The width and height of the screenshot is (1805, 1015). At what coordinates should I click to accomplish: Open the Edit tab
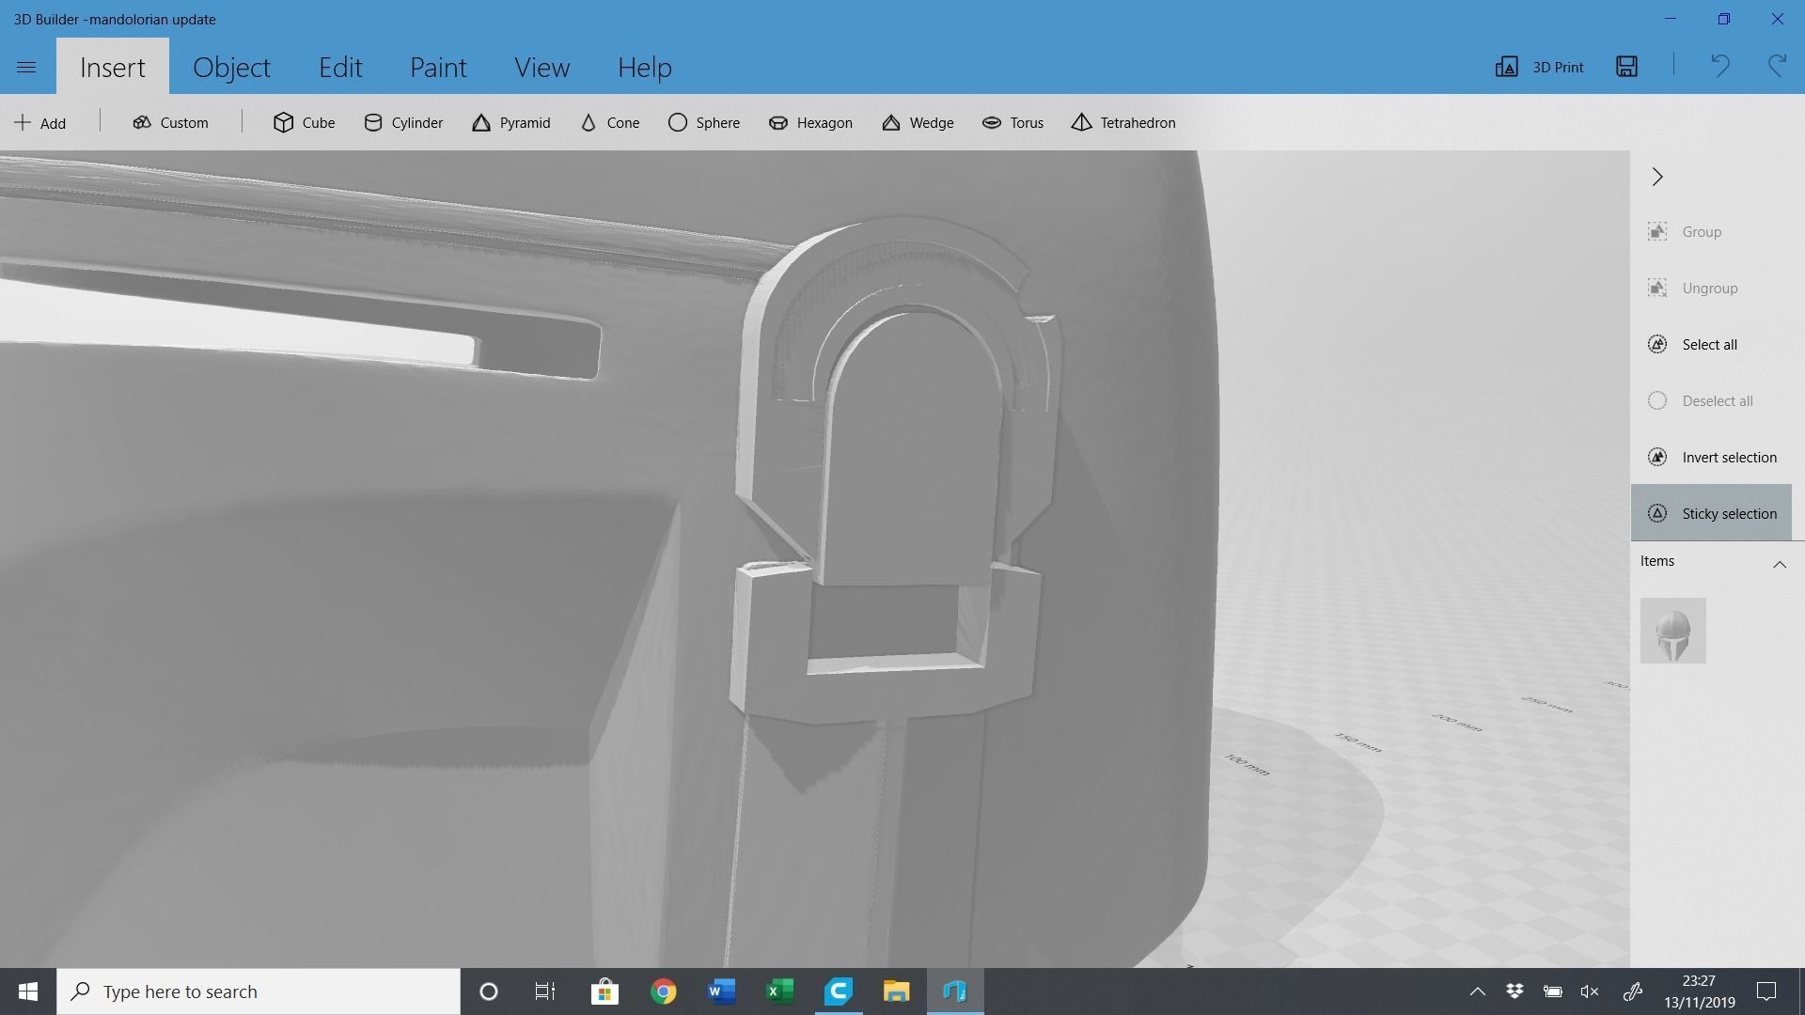pyautogui.click(x=340, y=67)
